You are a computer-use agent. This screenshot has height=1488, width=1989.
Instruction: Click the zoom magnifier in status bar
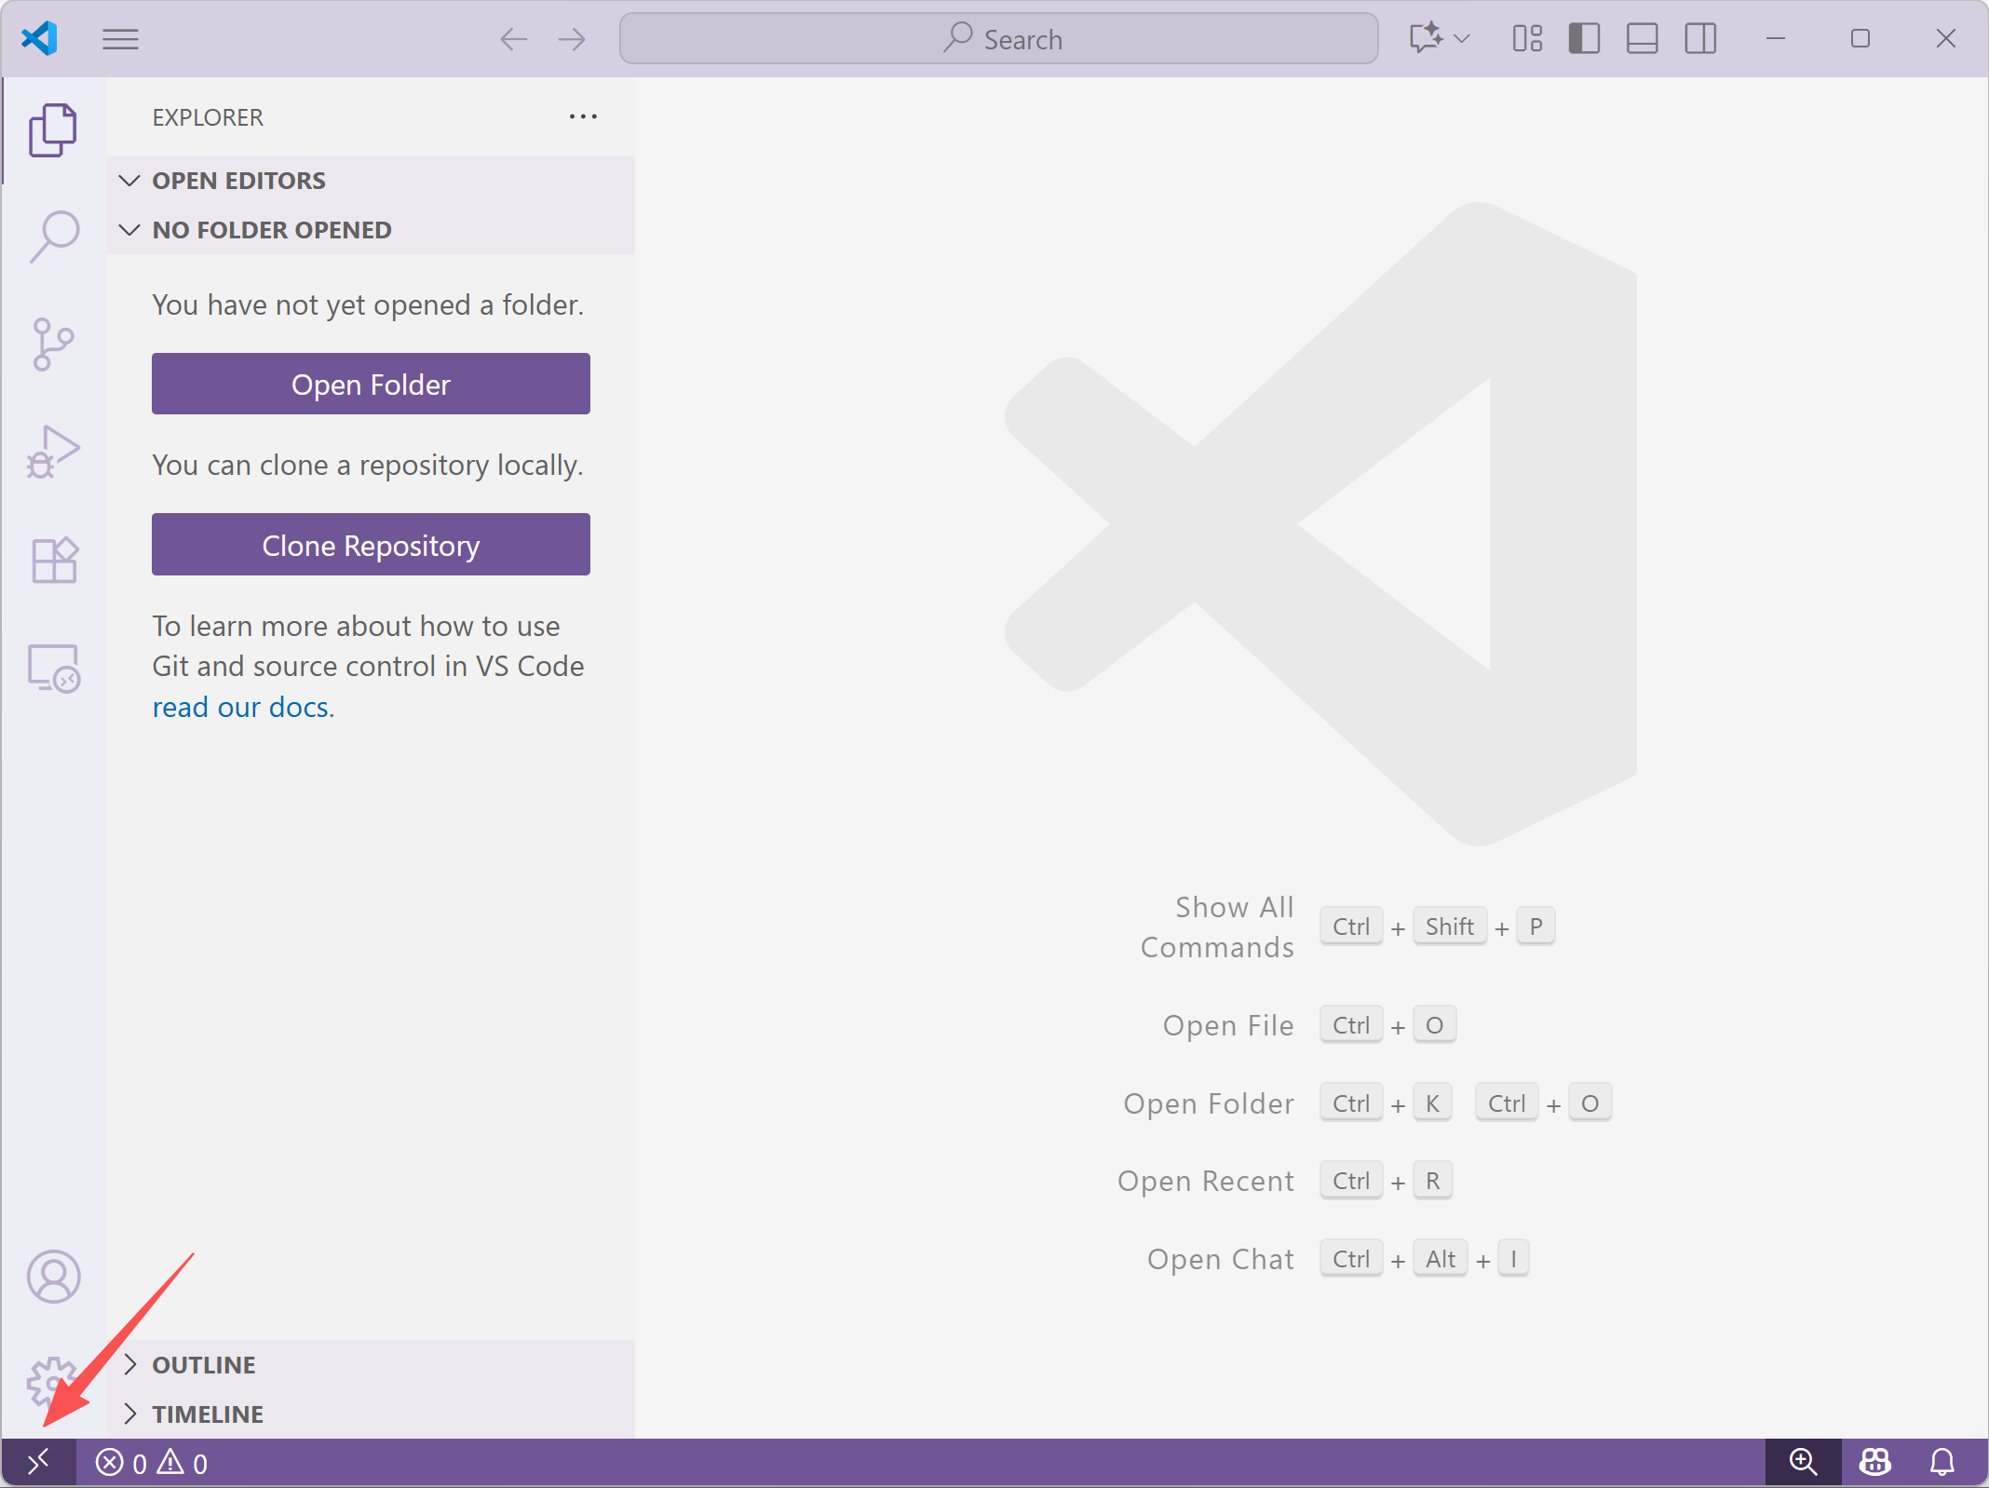click(x=1803, y=1462)
